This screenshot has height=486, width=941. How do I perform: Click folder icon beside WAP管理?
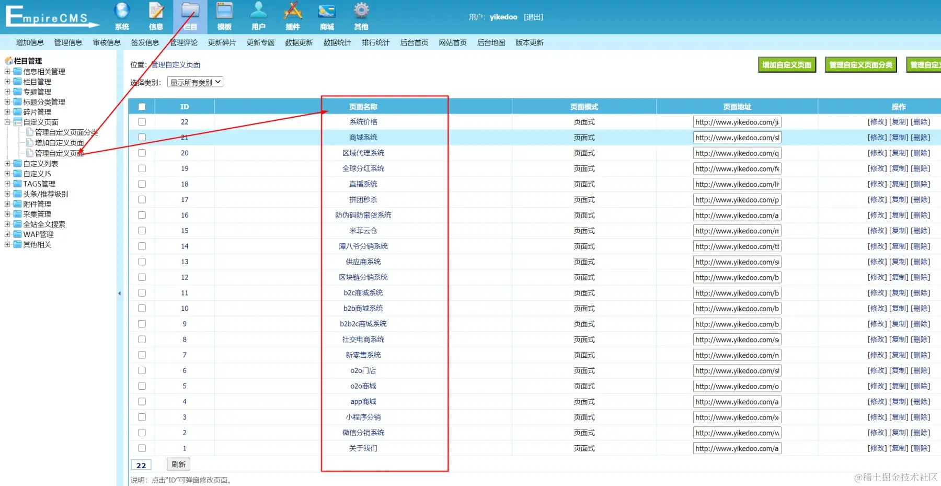click(x=17, y=234)
